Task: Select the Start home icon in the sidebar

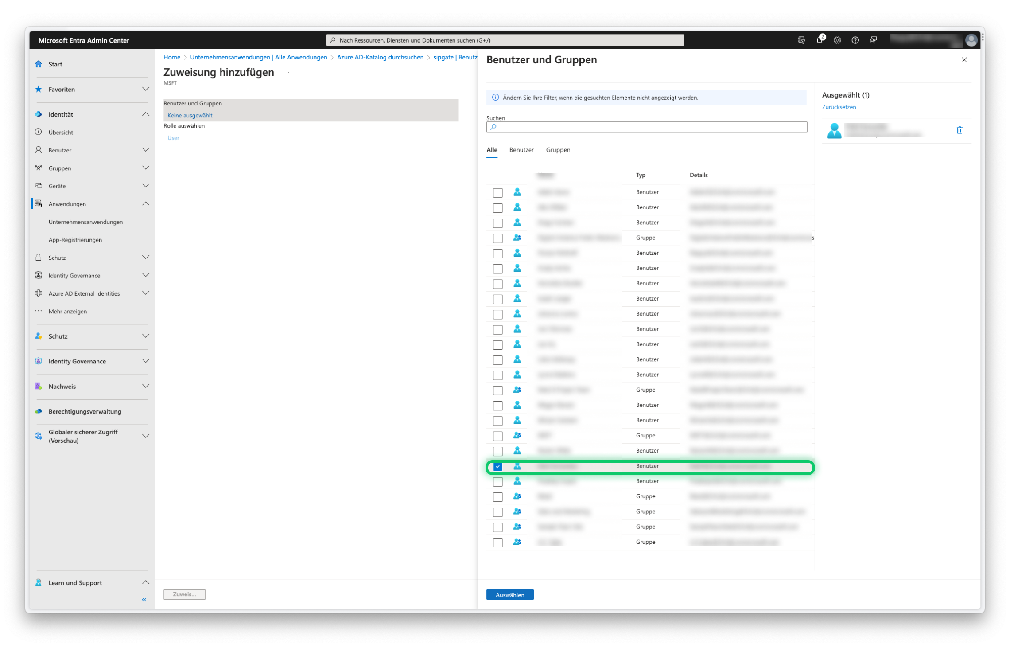Action: coord(39,64)
